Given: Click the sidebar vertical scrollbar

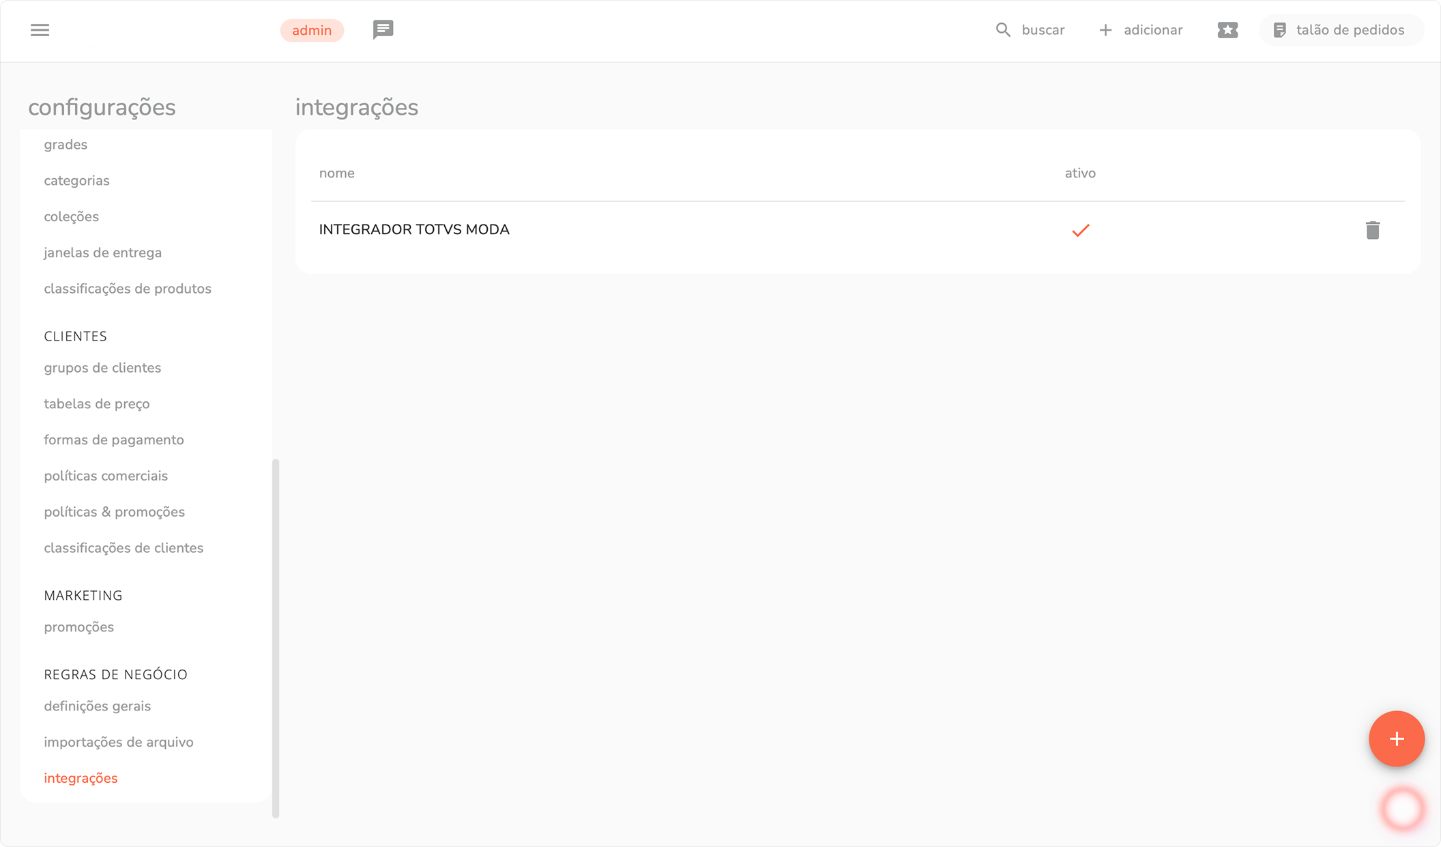Looking at the screenshot, I should [276, 637].
